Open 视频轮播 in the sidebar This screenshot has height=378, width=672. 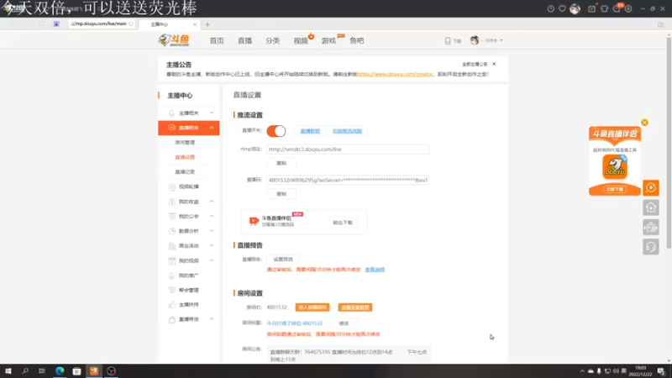[x=188, y=186]
